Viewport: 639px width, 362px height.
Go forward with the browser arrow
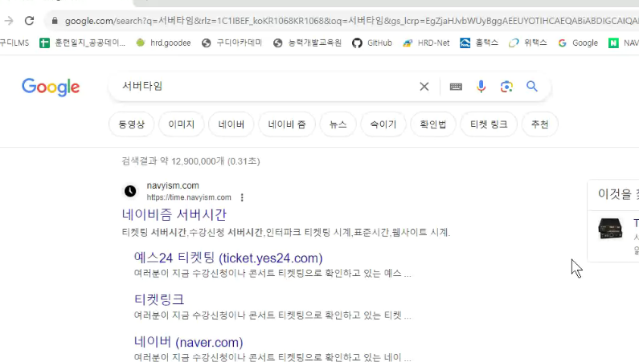(9, 21)
